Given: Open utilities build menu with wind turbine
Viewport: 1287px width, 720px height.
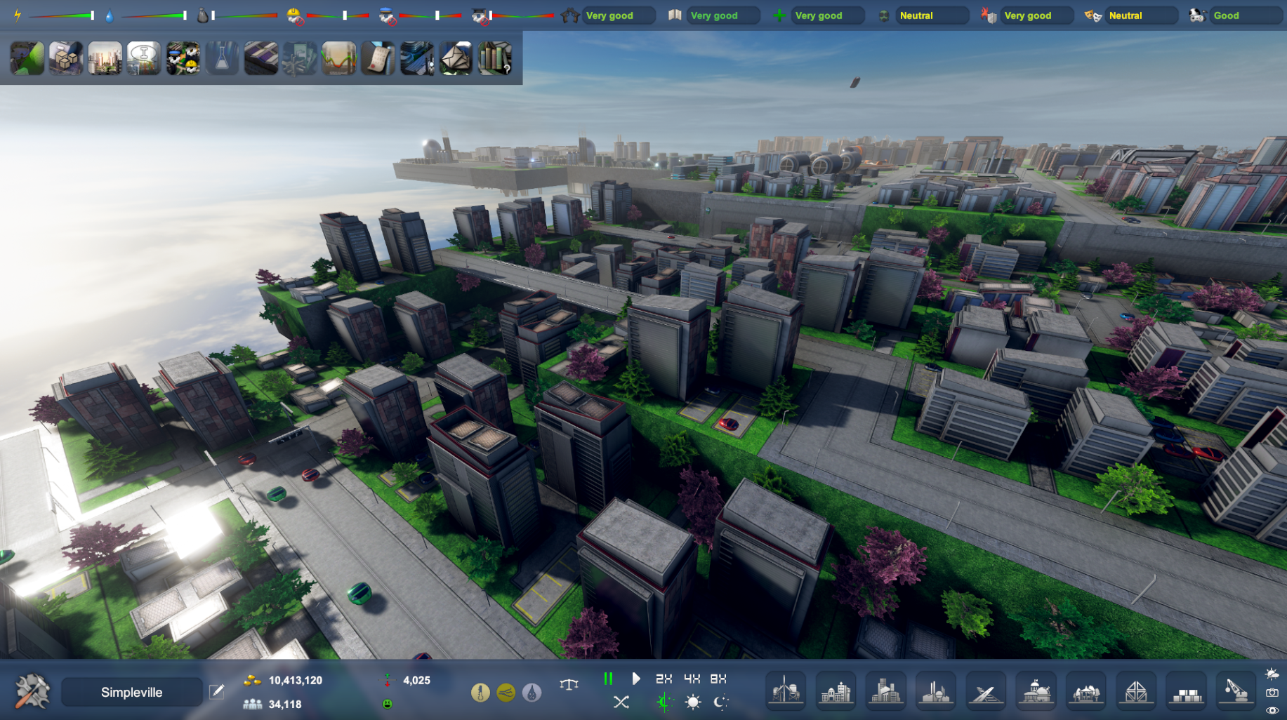Looking at the screenshot, I should 786,691.
